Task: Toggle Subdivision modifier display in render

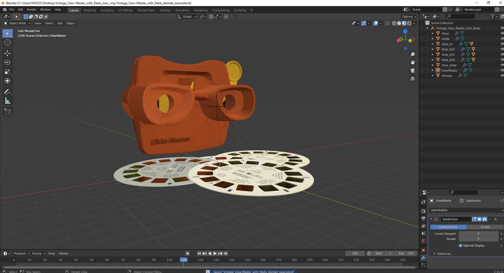Action: (485, 219)
